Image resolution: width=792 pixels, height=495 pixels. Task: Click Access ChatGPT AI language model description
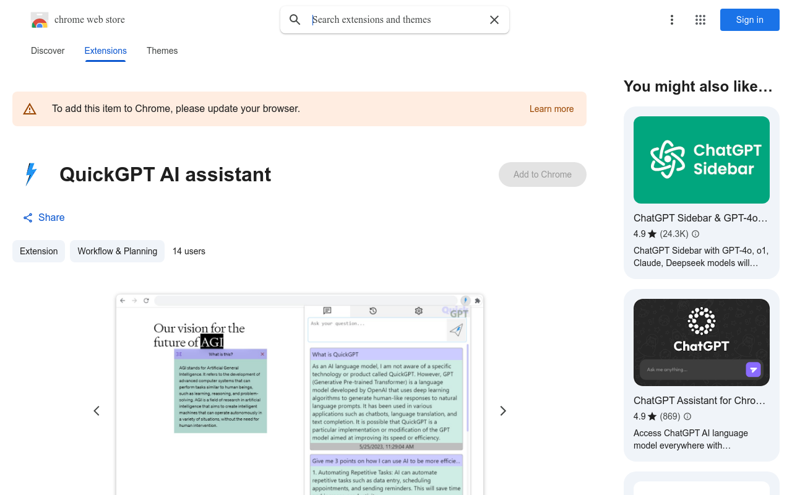691,439
